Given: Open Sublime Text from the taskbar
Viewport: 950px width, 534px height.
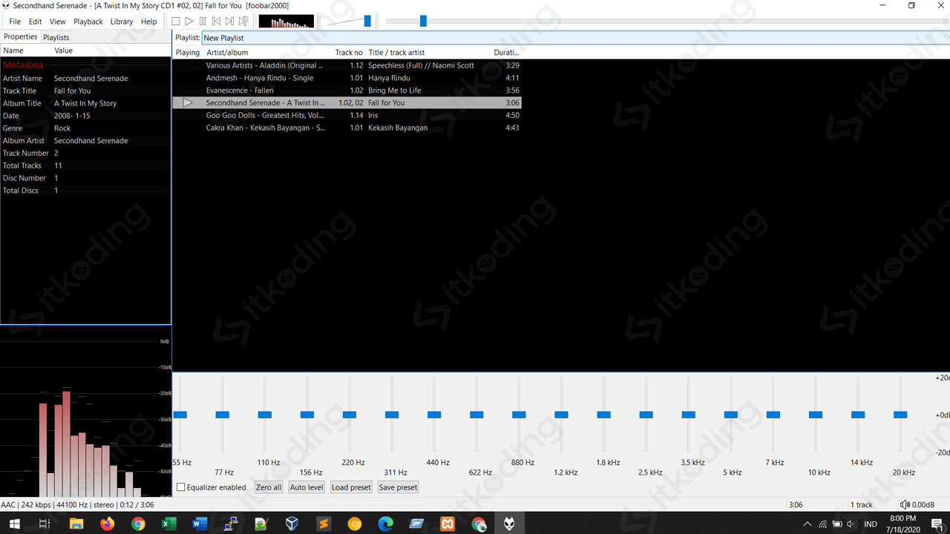Looking at the screenshot, I should click(324, 524).
